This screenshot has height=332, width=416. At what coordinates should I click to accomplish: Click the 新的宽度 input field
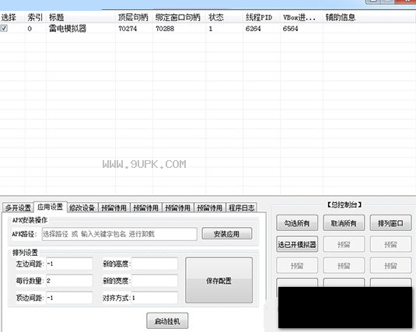click(155, 281)
